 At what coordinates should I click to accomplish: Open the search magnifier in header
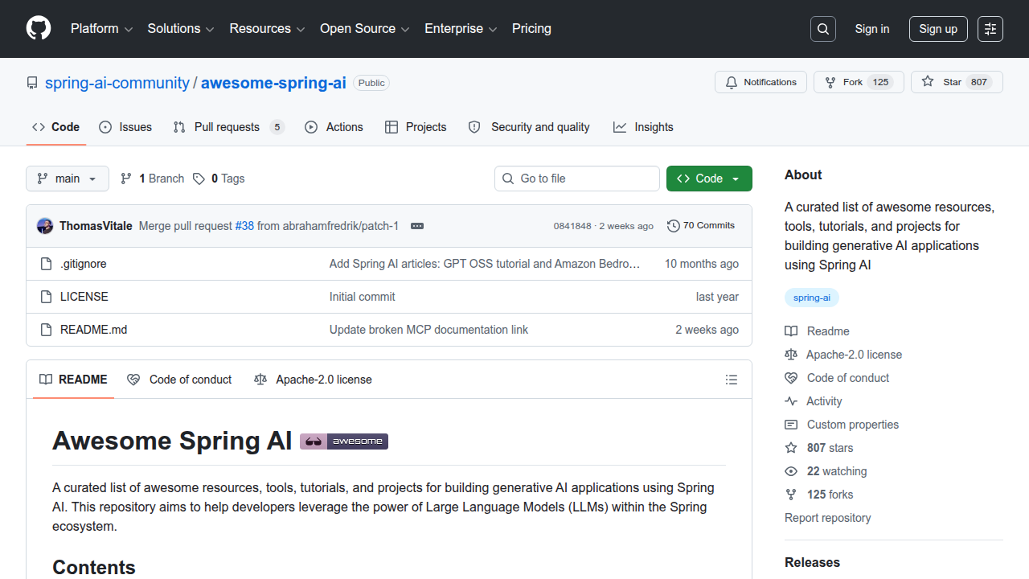point(823,29)
